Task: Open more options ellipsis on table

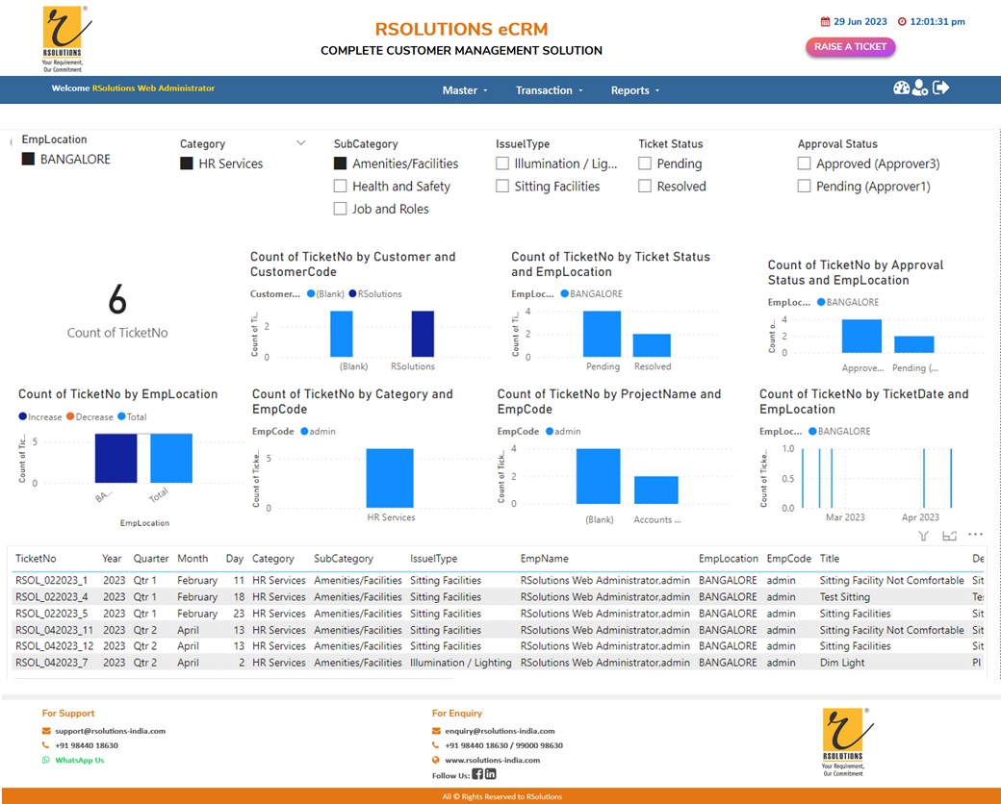Action: [x=975, y=535]
